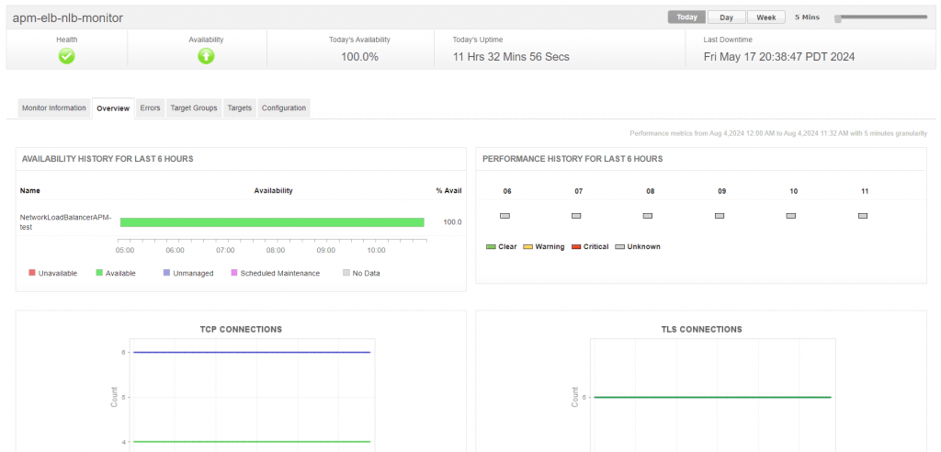The image size is (941, 452).
Task: Switch to the Errors tab
Action: click(x=150, y=108)
